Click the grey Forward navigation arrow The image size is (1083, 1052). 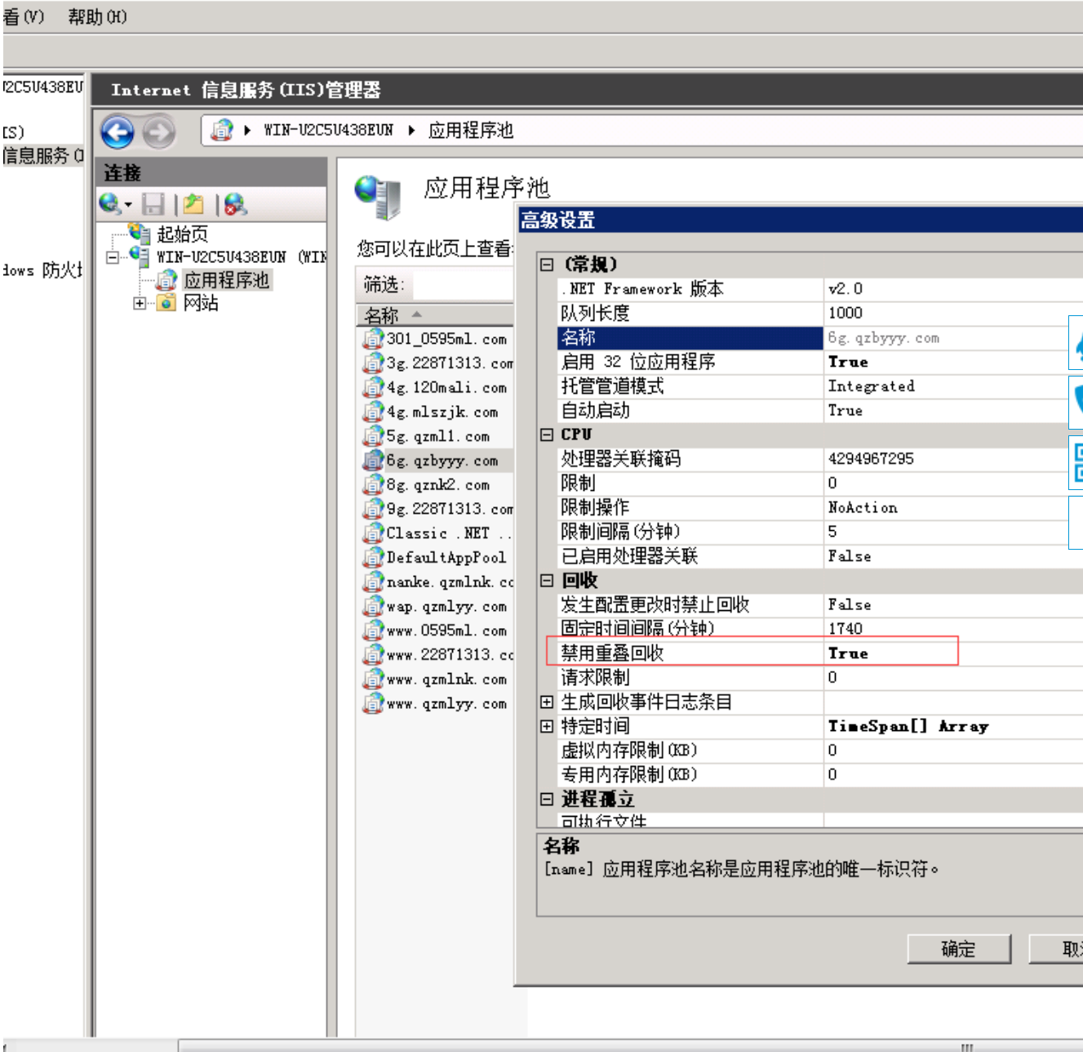tap(159, 131)
